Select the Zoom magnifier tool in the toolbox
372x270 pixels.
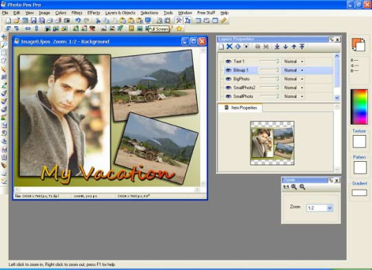pyautogui.click(x=4, y=45)
